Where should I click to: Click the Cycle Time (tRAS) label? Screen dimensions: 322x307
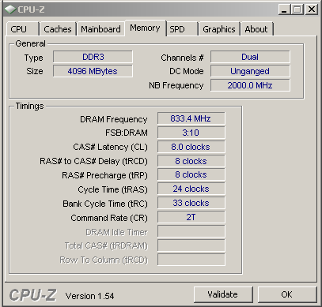click(112, 189)
